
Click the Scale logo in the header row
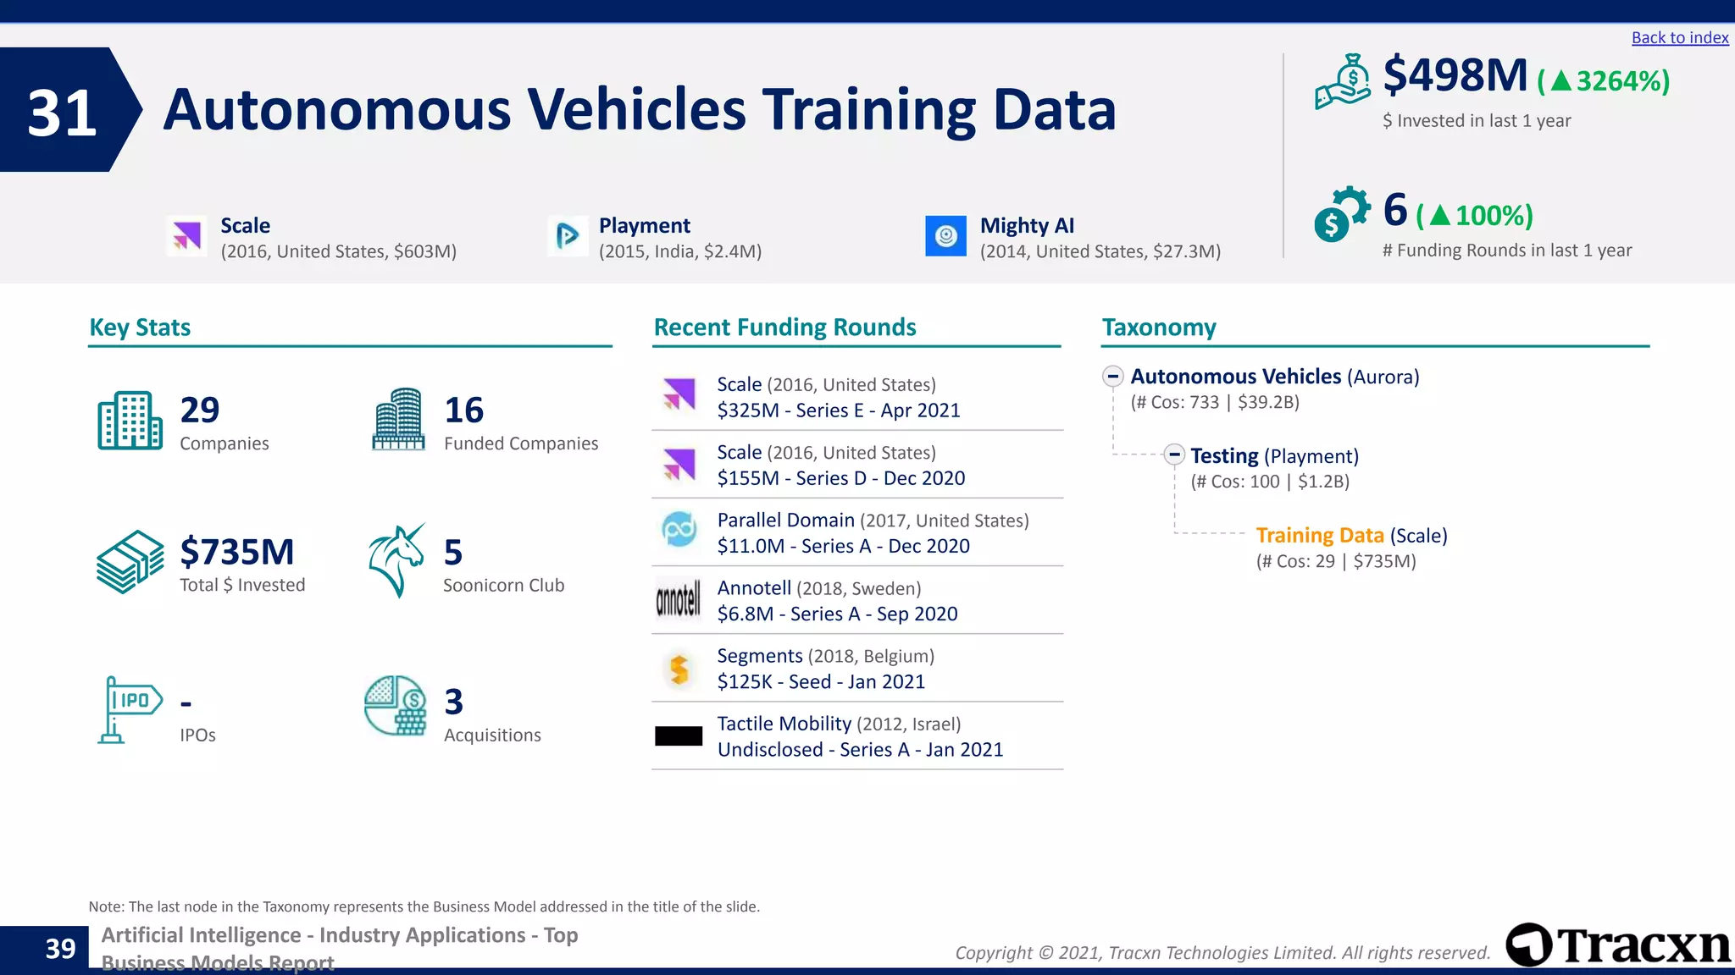coord(187,236)
